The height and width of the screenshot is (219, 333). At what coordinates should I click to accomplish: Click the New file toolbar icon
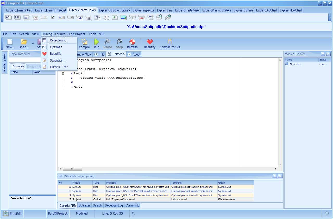tap(10, 42)
